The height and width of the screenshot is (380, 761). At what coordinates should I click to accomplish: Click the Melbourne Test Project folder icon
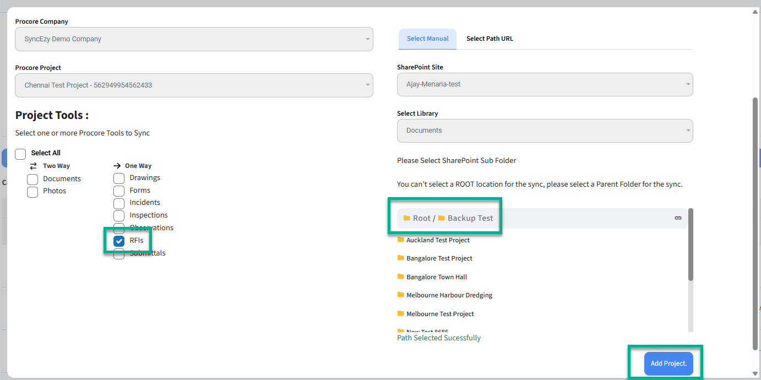401,313
